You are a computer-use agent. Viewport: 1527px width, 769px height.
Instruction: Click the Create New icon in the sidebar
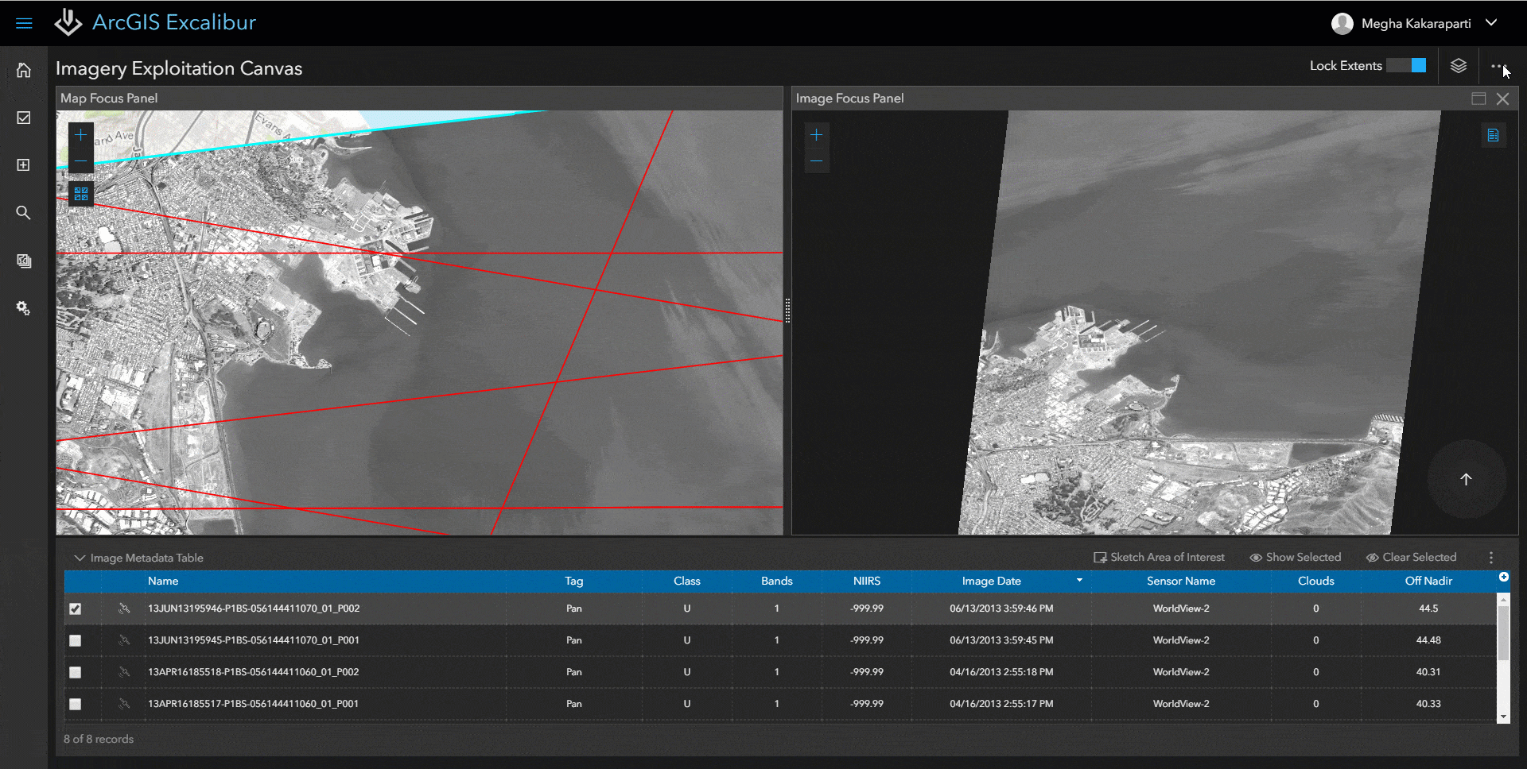24,164
